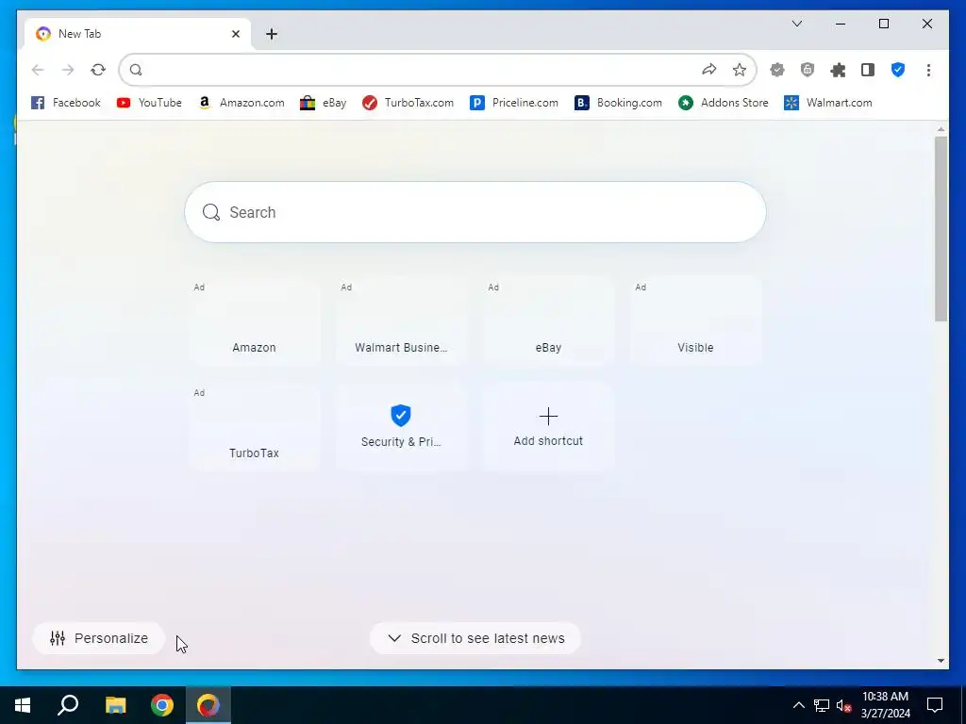Open the TurboTax ad shortcut tile
This screenshot has width=966, height=724.
(x=254, y=426)
